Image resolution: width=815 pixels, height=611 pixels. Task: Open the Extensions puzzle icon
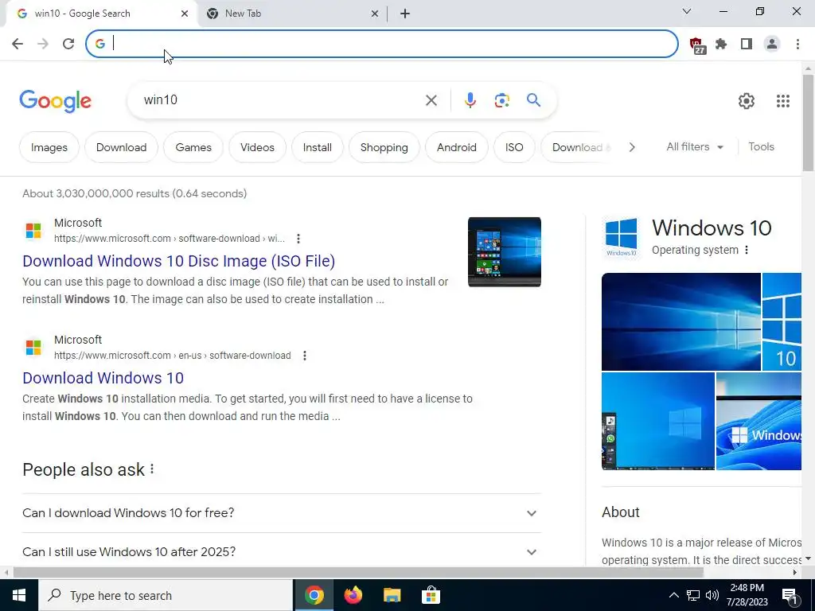point(721,45)
